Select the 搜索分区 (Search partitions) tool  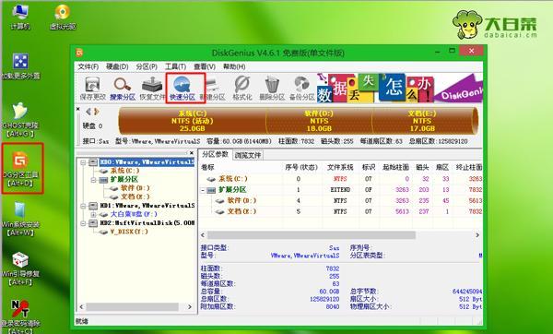(123, 89)
